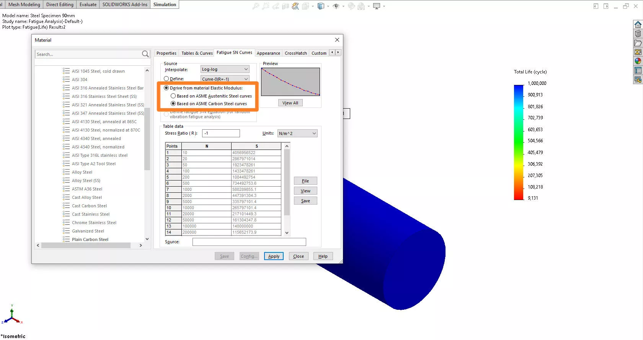643x340 pixels.
Task: Open Custom Properties icon in task pane
Action: coord(638,70)
